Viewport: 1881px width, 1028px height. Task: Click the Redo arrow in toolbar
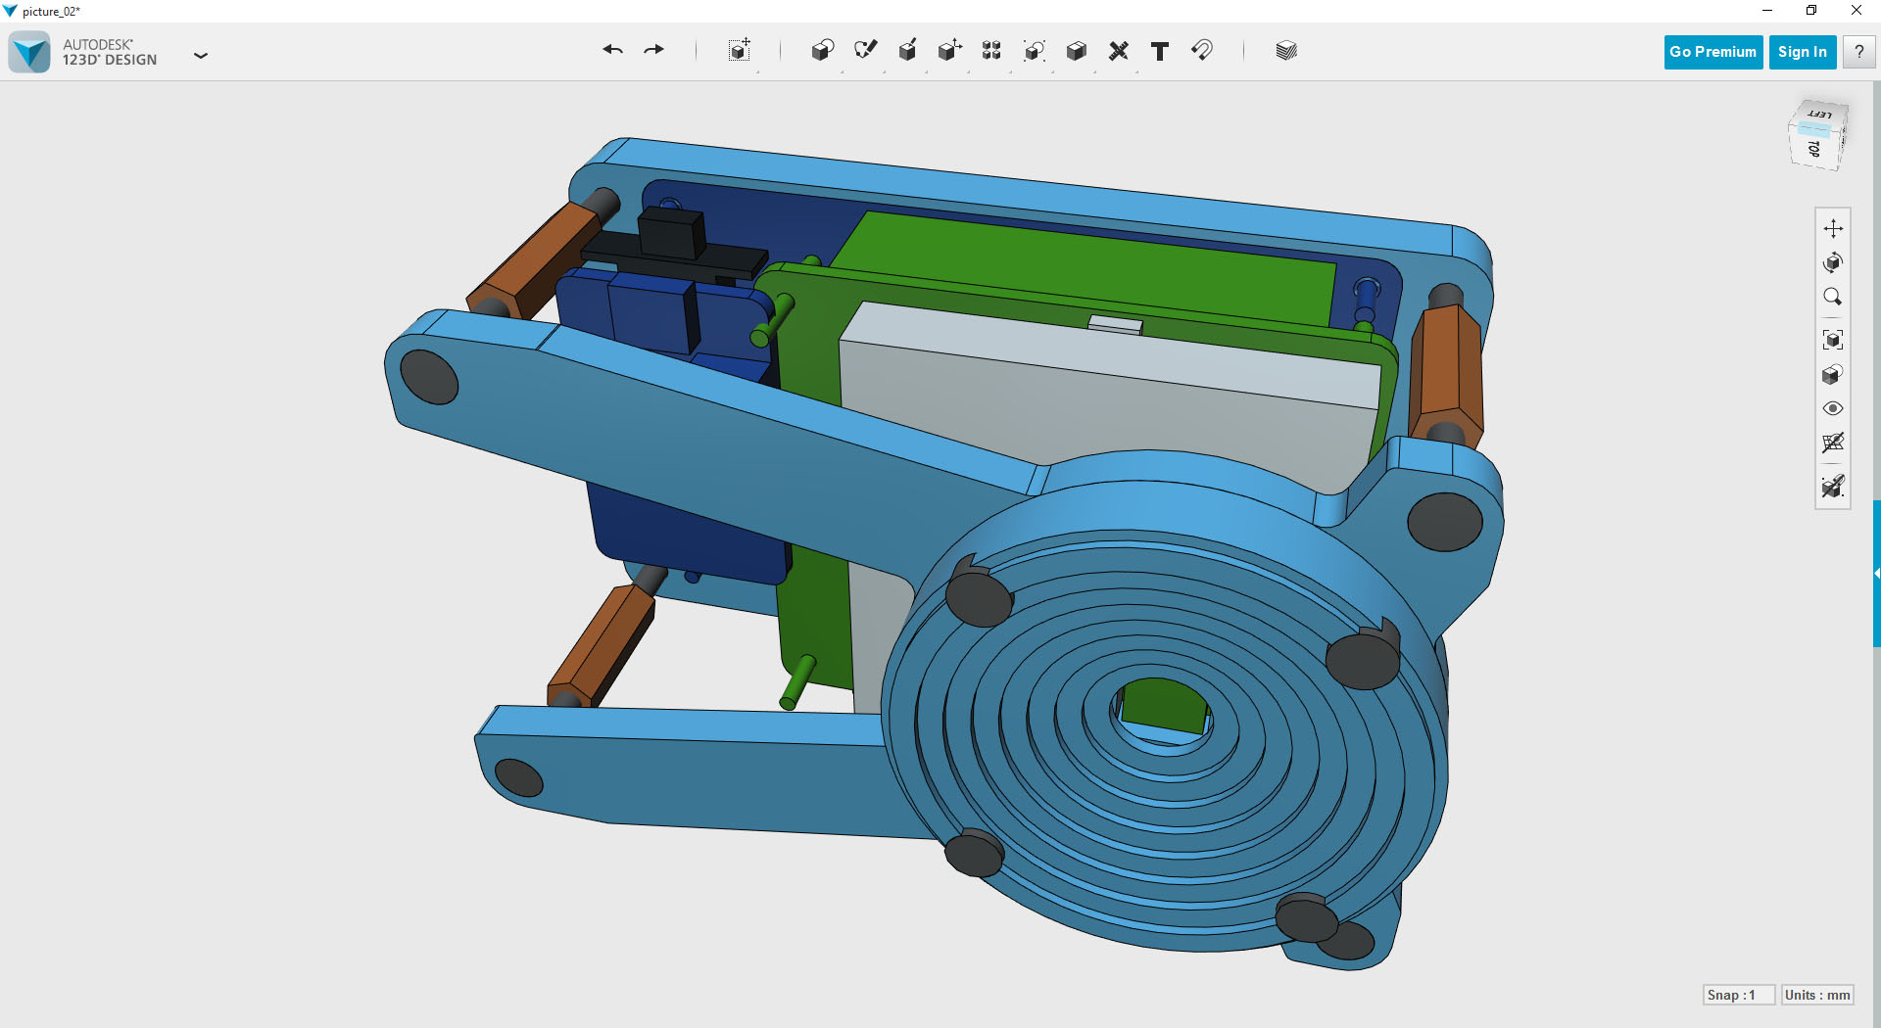[x=653, y=50]
